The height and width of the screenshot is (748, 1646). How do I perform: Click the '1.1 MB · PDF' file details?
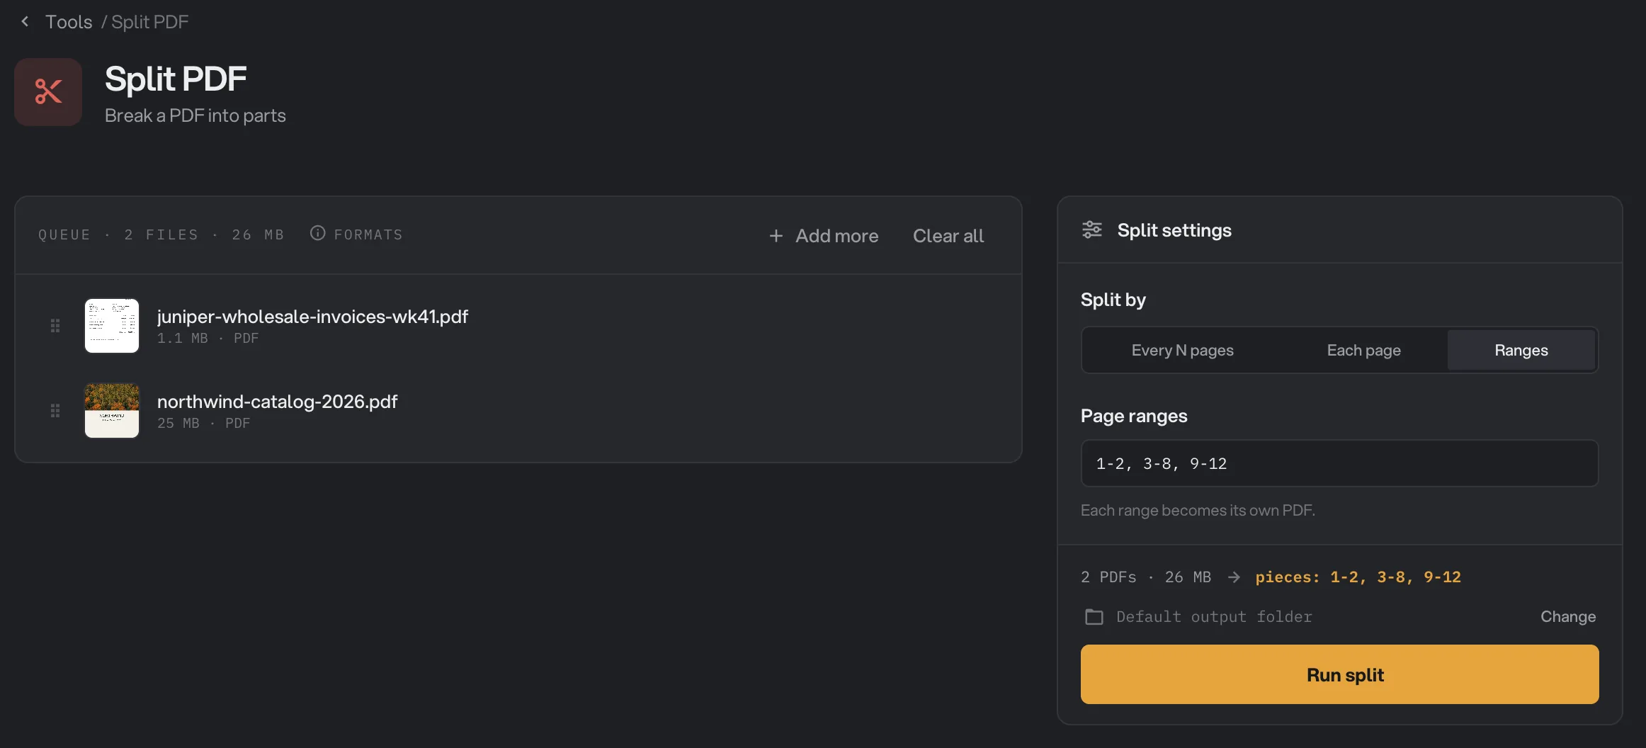pyautogui.click(x=208, y=339)
